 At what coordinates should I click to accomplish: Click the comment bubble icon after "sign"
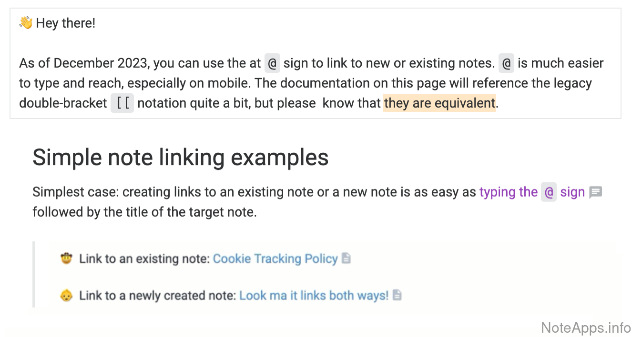point(596,192)
